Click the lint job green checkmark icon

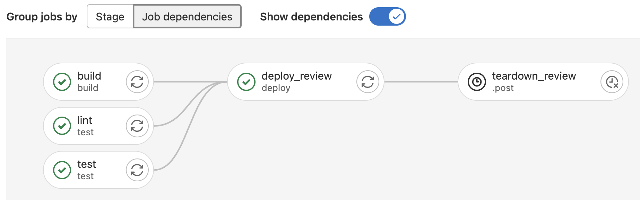(62, 126)
